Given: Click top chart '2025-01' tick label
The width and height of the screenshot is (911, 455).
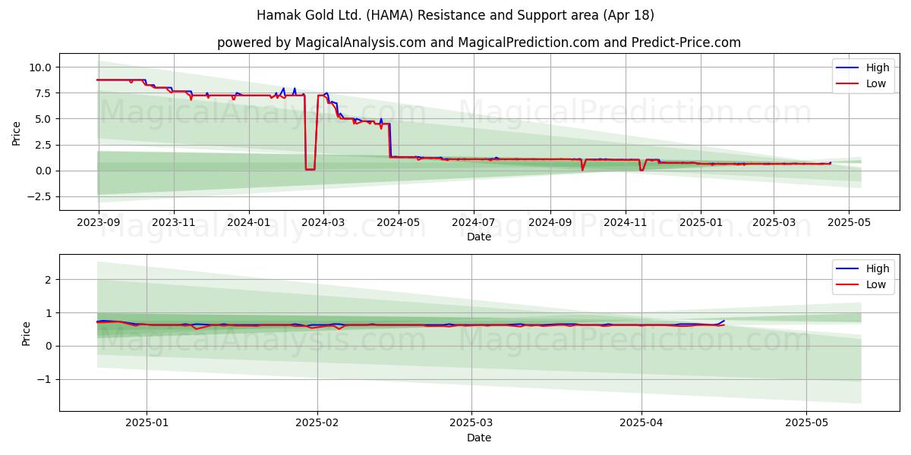Looking at the screenshot, I should point(701,221).
